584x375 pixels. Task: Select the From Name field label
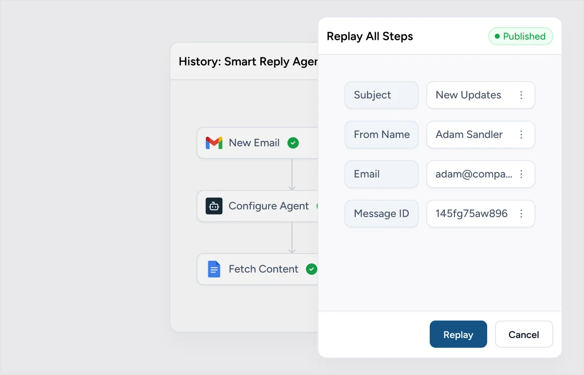[x=381, y=135]
